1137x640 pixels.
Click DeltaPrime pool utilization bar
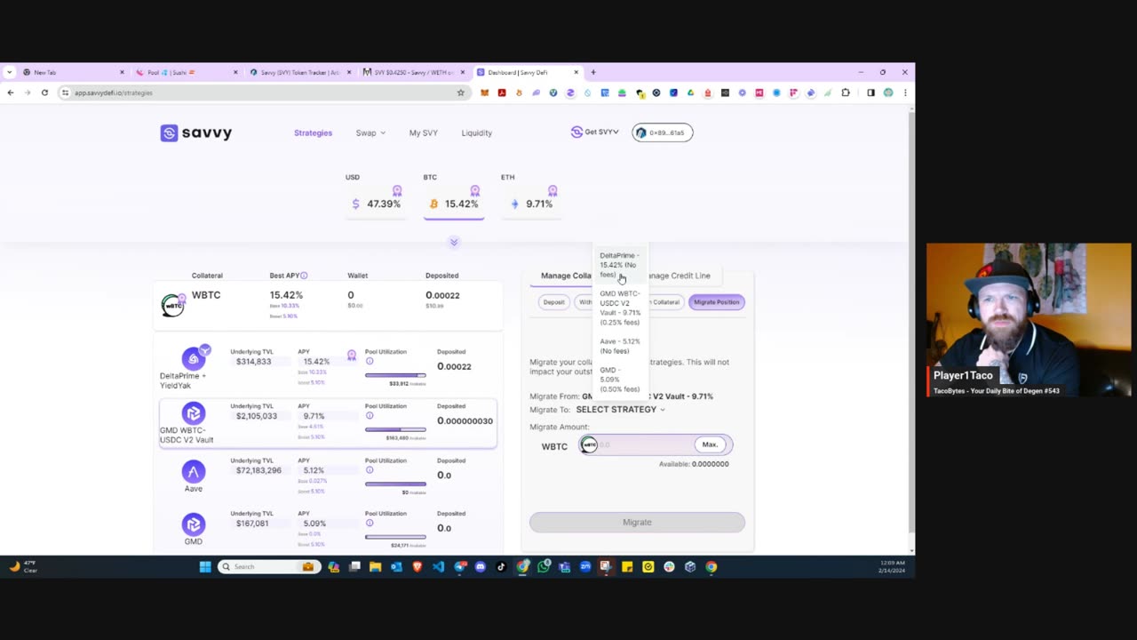[395, 375]
